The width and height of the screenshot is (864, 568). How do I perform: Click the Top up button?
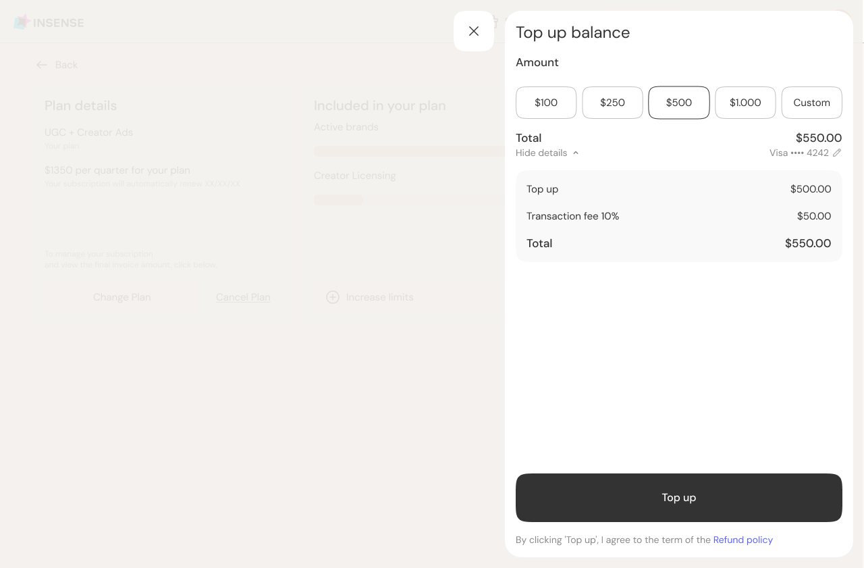pyautogui.click(x=678, y=498)
